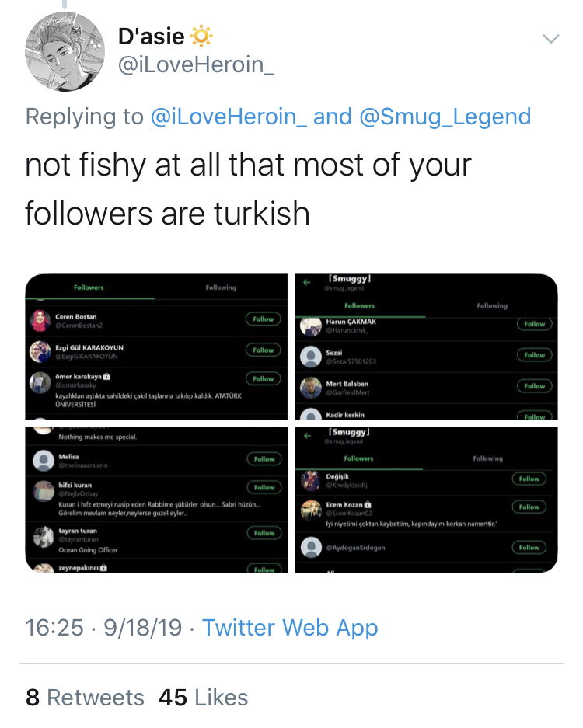Click Follow next to Ceren Bostan
Viewport: 583px width, 728px height.
click(x=264, y=319)
